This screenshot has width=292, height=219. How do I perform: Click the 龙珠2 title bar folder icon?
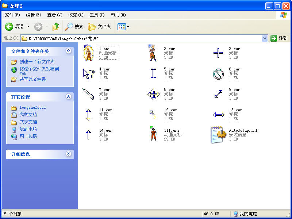coord(5,6)
